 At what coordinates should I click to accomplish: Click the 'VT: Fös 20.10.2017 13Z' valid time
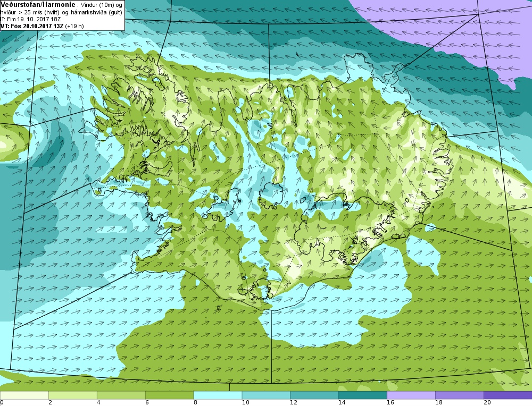coord(32,26)
